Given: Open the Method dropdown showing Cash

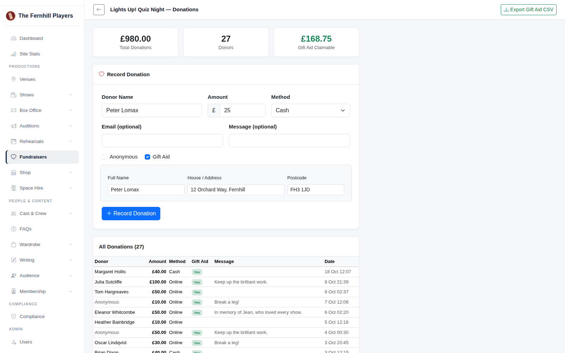Looking at the screenshot, I should pyautogui.click(x=311, y=110).
